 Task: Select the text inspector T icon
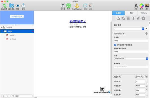tap(133, 18)
